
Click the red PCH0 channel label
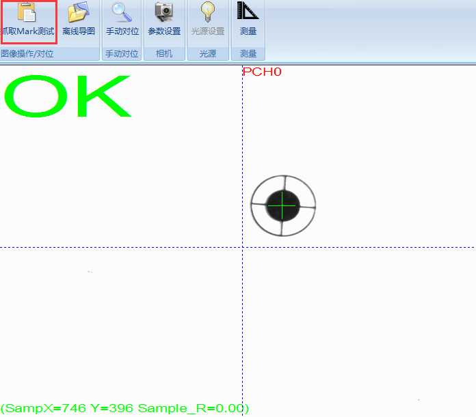click(262, 72)
